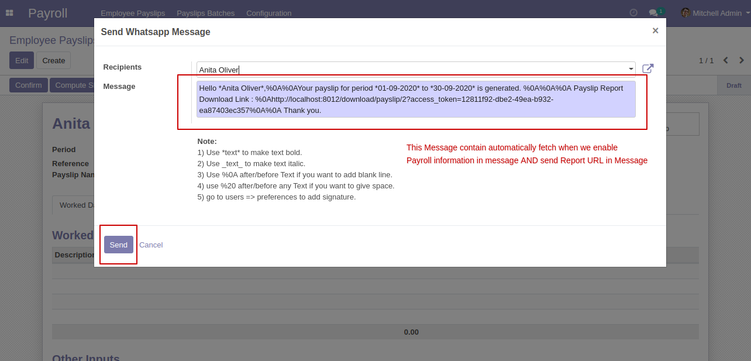751x361 pixels.
Task: Open the Worked Days tab
Action: [x=74, y=205]
